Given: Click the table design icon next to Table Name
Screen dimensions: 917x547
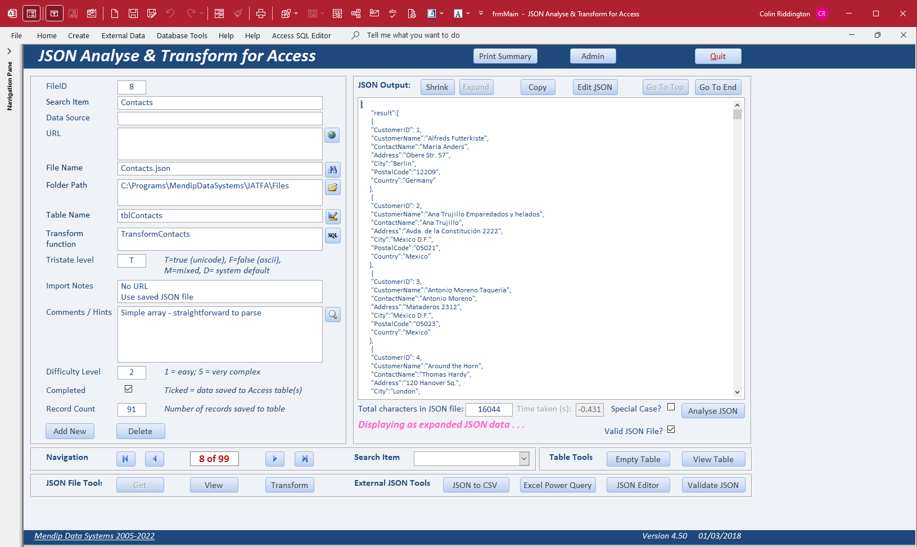Looking at the screenshot, I should 333,216.
